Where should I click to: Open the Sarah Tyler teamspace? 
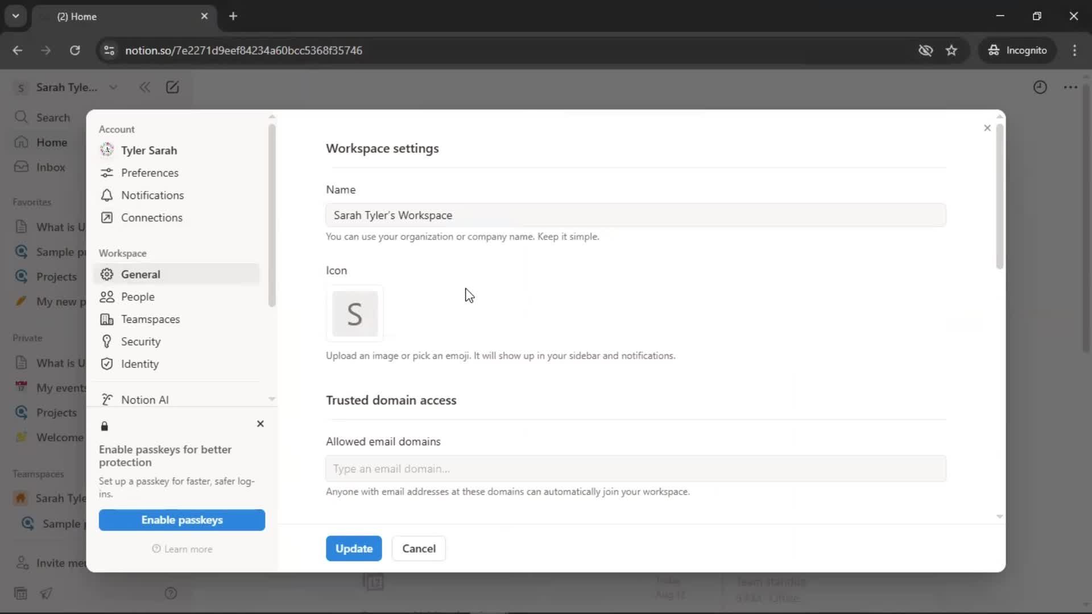coord(50,499)
